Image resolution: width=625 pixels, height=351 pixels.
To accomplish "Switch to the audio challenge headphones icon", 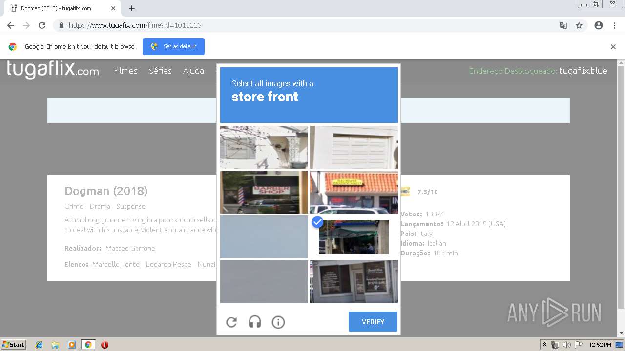I will click(255, 322).
